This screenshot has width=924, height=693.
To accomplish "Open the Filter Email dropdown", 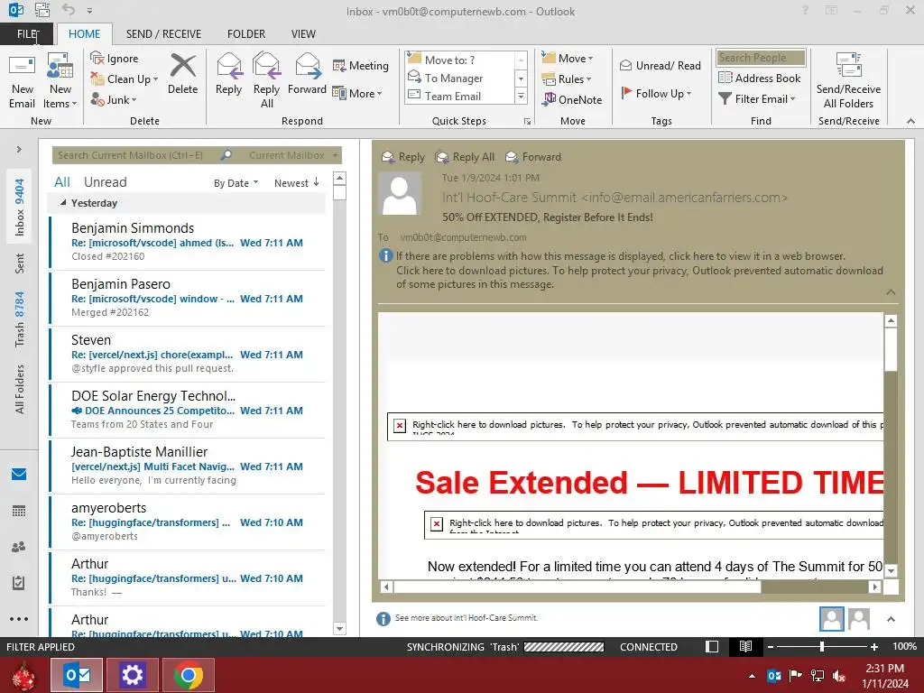I will 757,99.
